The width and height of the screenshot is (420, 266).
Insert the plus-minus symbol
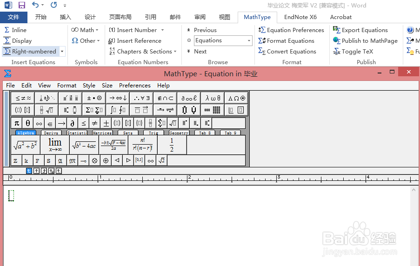tap(106, 123)
